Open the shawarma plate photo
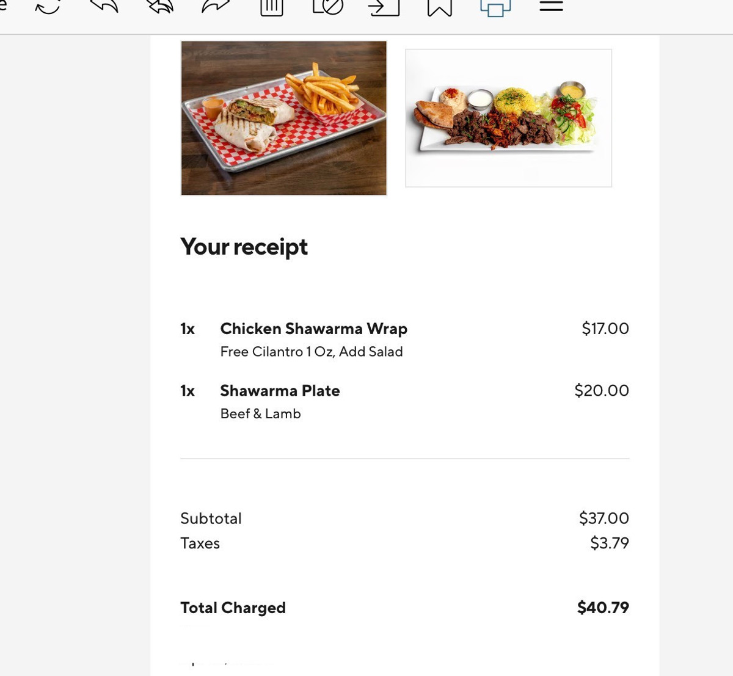733x676 pixels. [508, 118]
